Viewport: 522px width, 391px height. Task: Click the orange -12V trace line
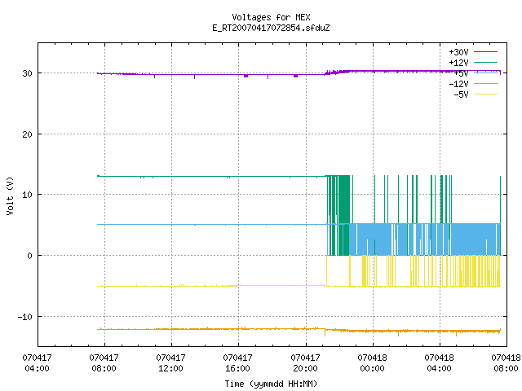[299, 330]
